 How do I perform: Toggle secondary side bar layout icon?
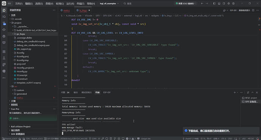click(x=224, y=3)
